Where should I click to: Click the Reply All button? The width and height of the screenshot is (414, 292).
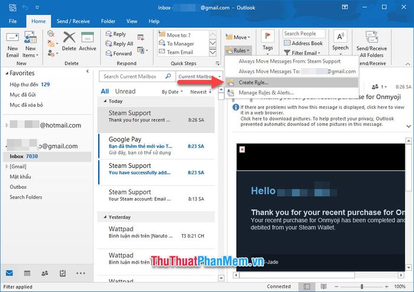[x=119, y=44]
